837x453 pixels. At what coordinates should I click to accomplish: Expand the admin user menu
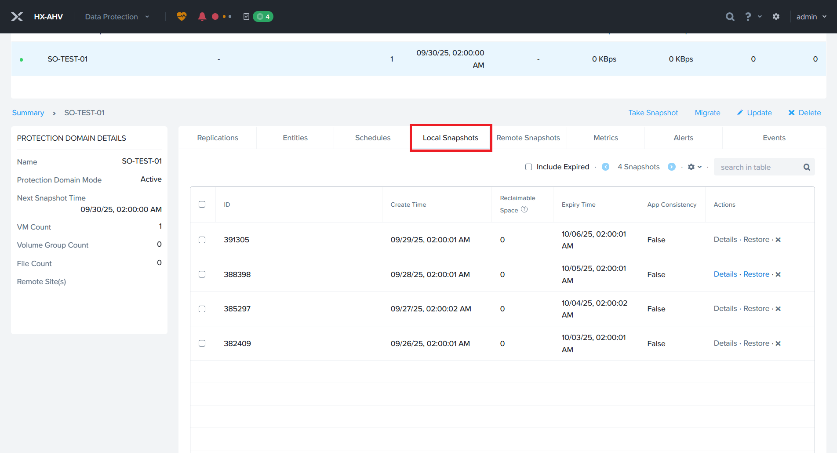(x=811, y=17)
